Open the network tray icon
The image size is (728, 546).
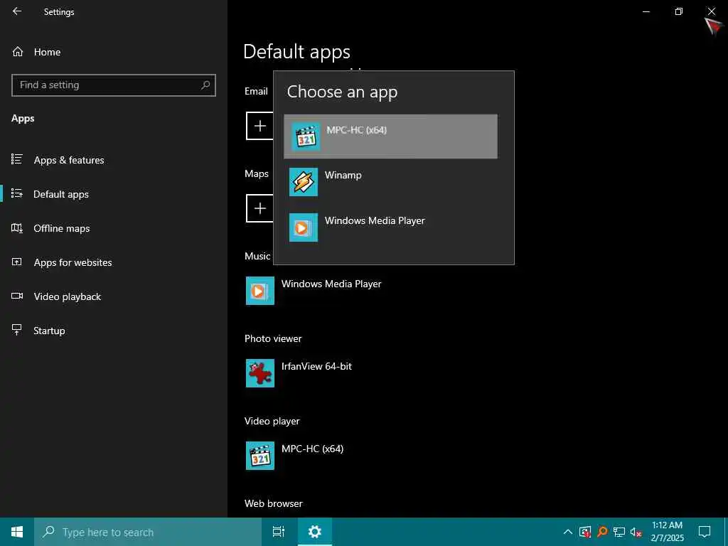click(x=619, y=532)
